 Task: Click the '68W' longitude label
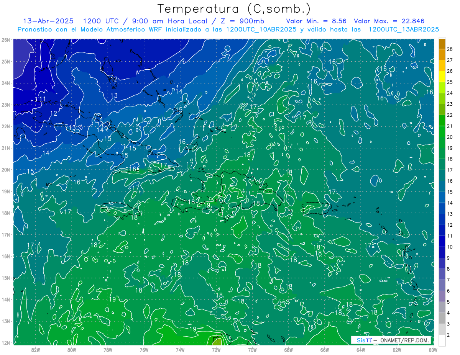point(288,350)
